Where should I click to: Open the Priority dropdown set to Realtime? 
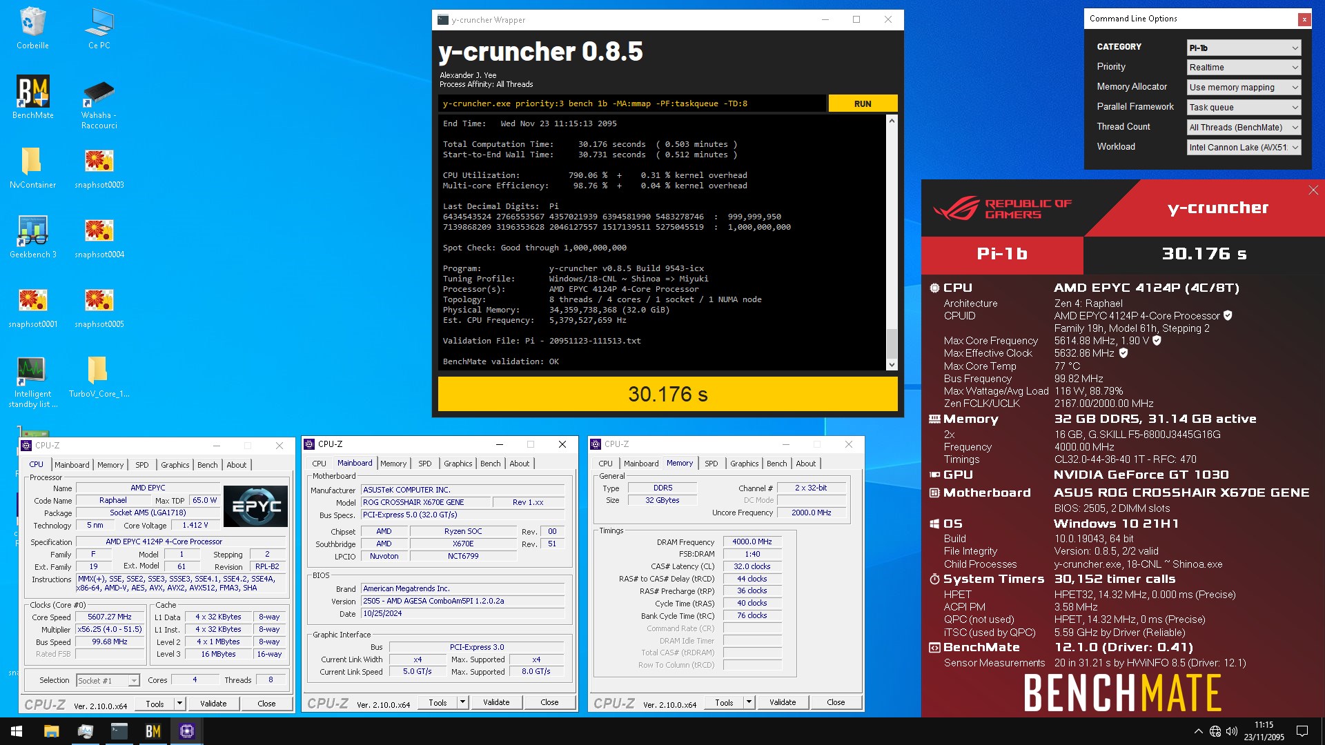click(1244, 68)
